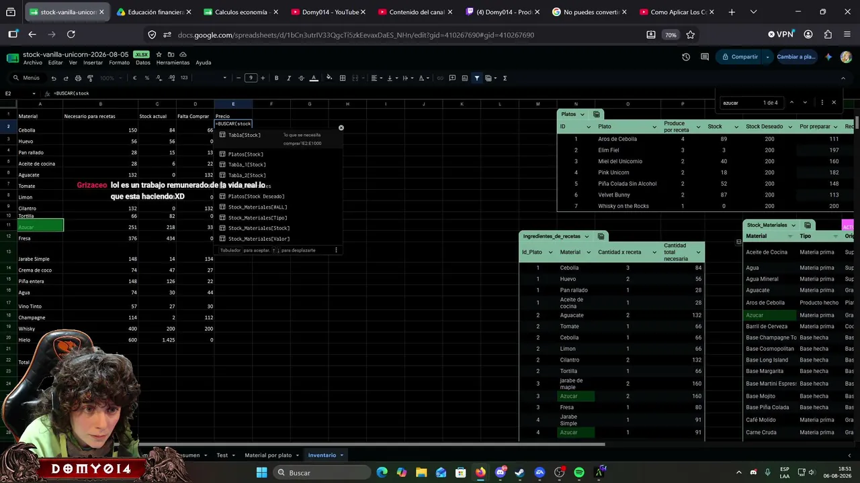860x483 pixels.
Task: Toggle the filter on the sheet
Action: (477, 78)
